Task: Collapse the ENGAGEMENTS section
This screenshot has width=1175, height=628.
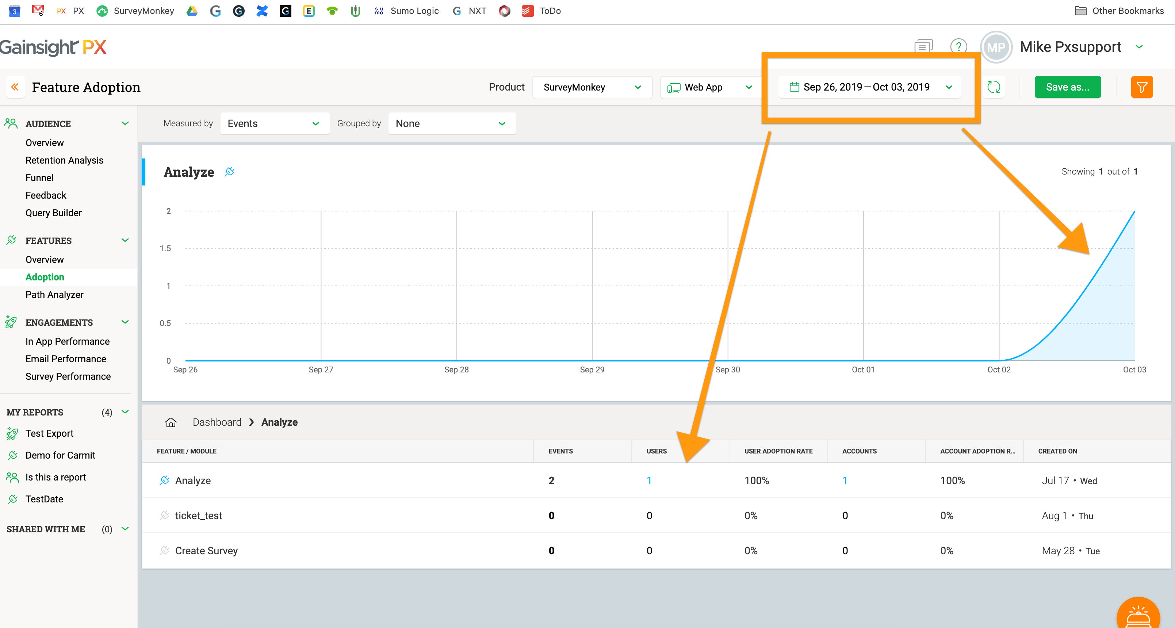Action: pyautogui.click(x=125, y=322)
